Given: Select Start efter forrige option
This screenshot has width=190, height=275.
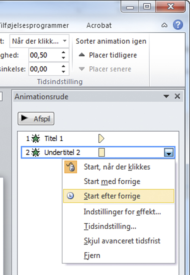Looking at the screenshot, I should (119, 196).
